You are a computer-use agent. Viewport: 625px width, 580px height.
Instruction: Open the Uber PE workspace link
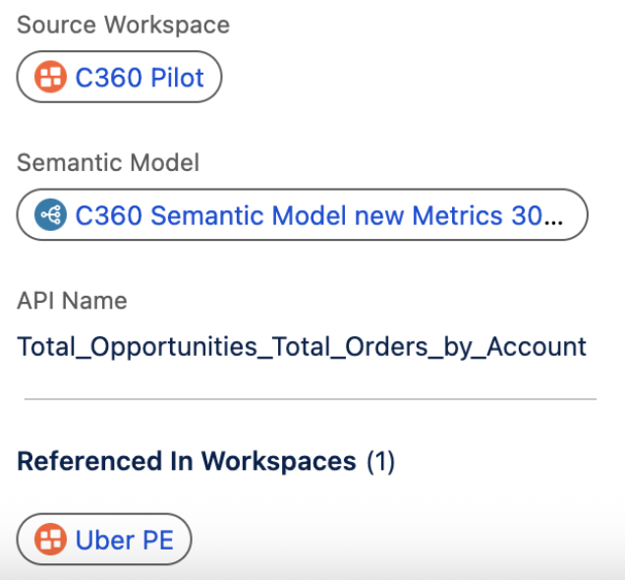117,539
